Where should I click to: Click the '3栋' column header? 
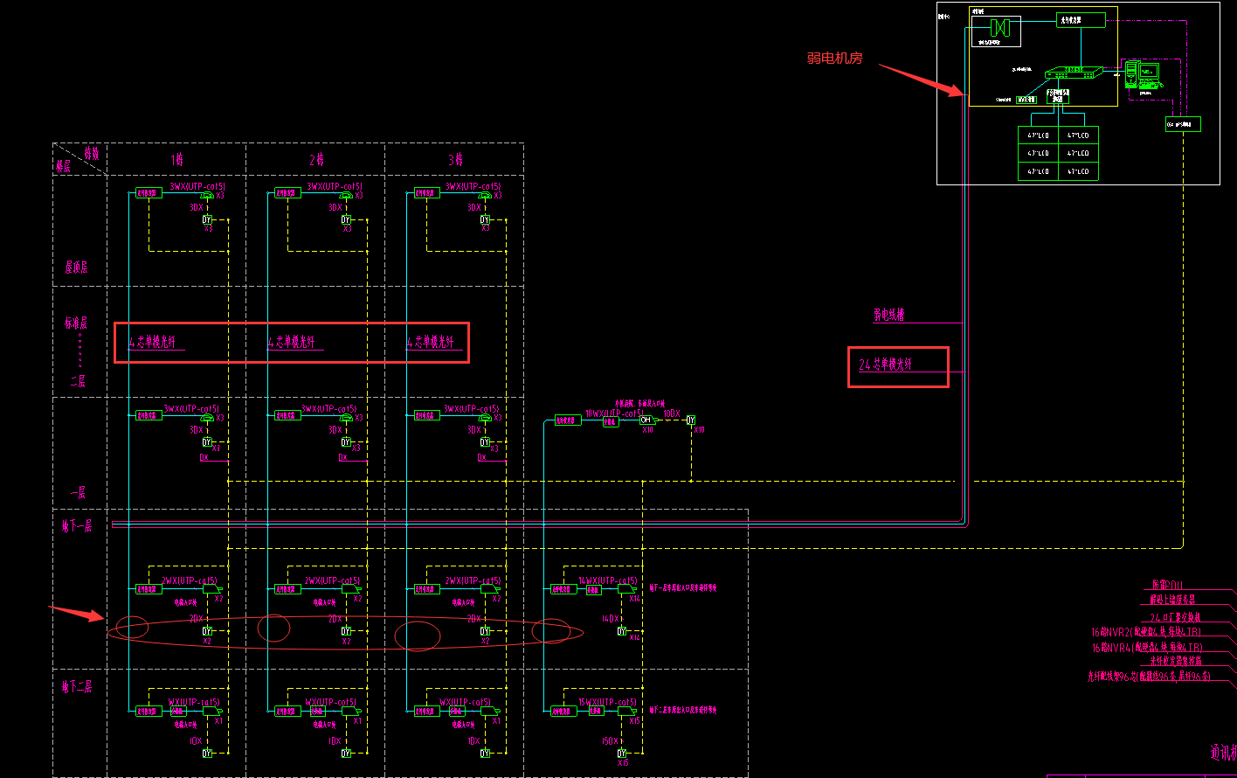[x=455, y=160]
